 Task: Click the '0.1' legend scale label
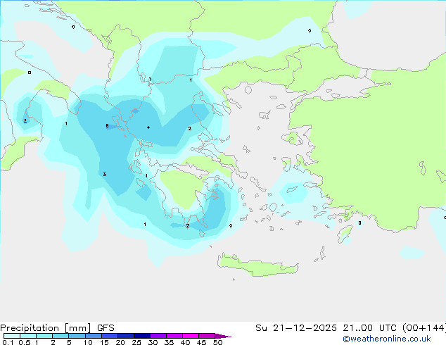coord(8,342)
